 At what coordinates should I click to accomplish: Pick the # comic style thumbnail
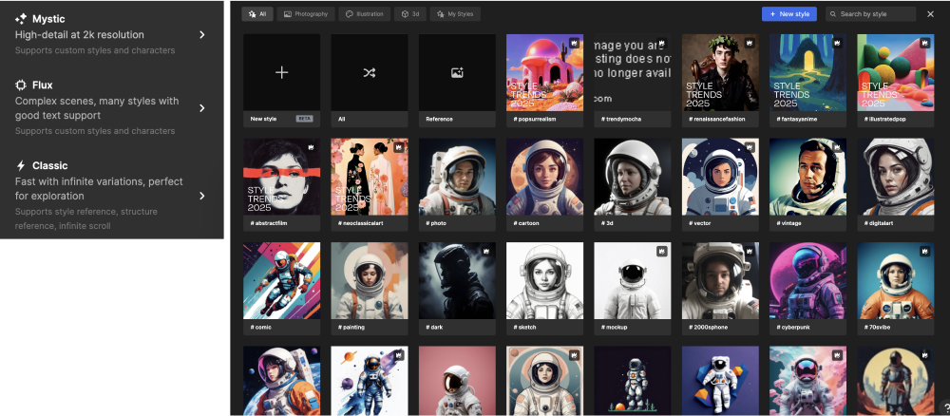[282, 281]
